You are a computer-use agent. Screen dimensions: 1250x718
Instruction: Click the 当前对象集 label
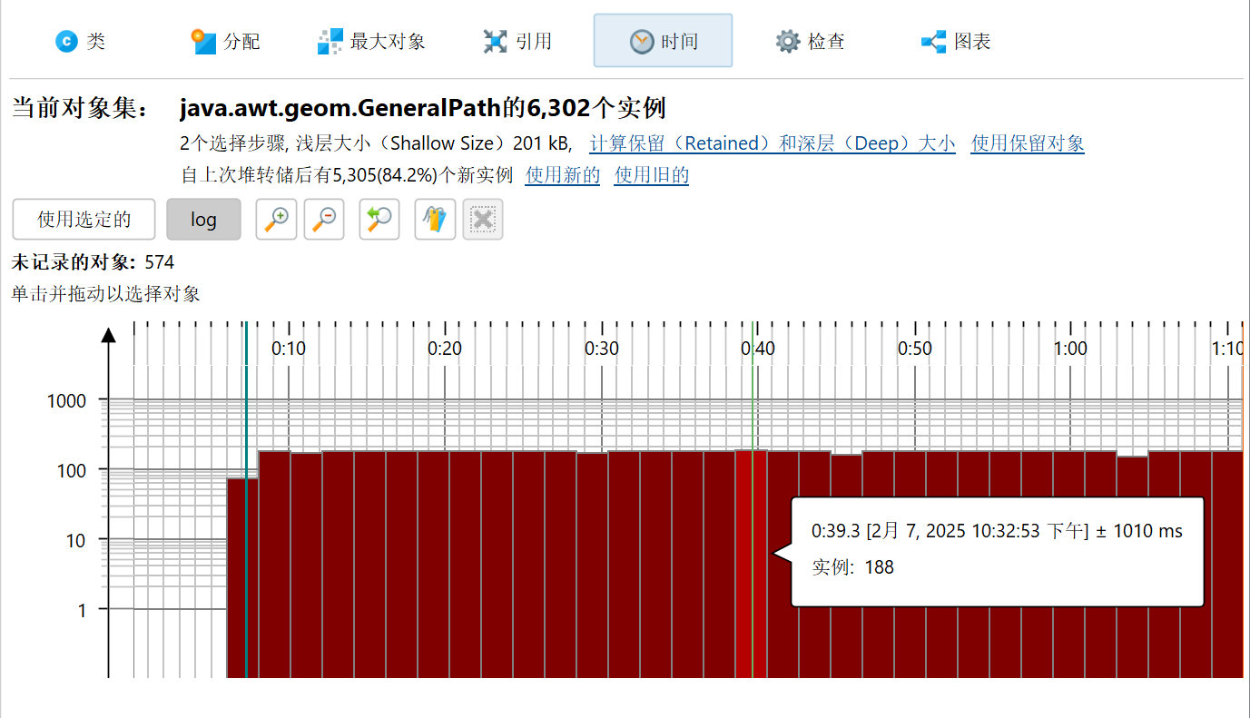[x=80, y=108]
